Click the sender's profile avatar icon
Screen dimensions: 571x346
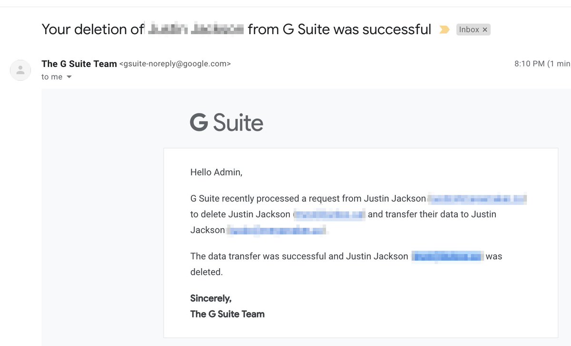pyautogui.click(x=20, y=70)
